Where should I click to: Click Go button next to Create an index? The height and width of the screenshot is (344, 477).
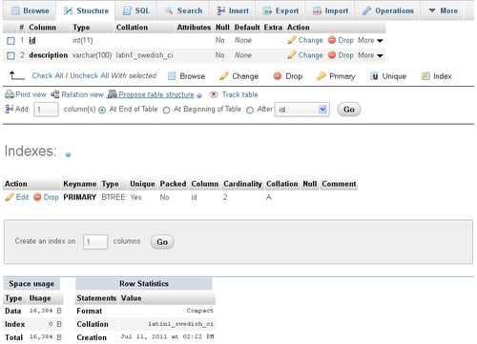pyautogui.click(x=162, y=242)
